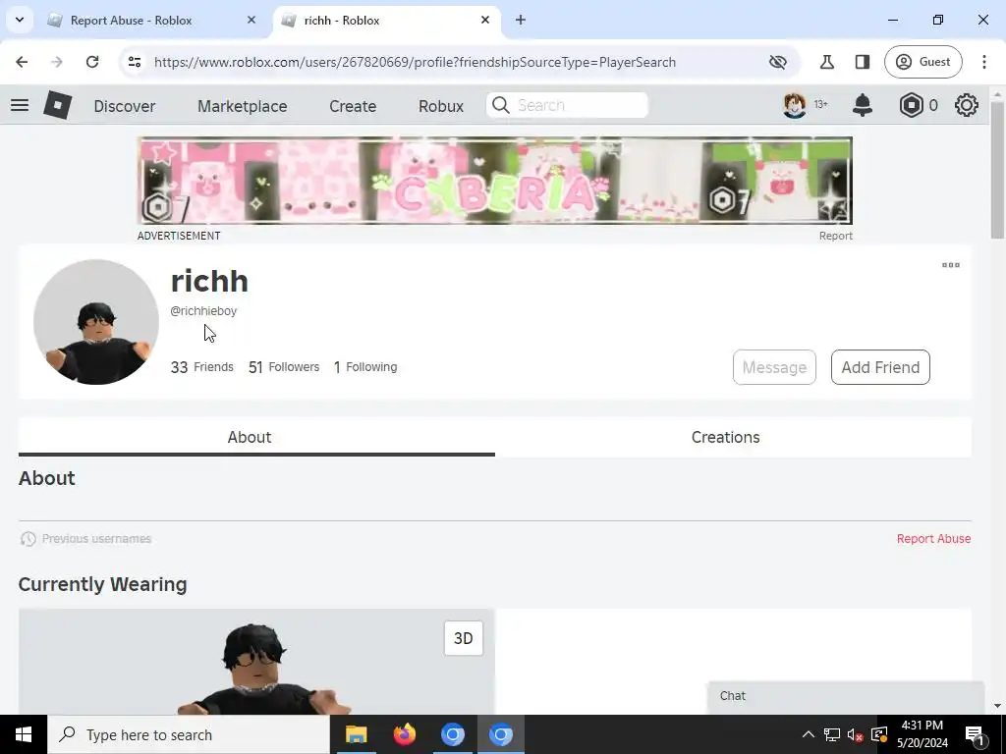1006x754 pixels.
Task: Open the tab search dropdown arrow
Action: coord(20,20)
